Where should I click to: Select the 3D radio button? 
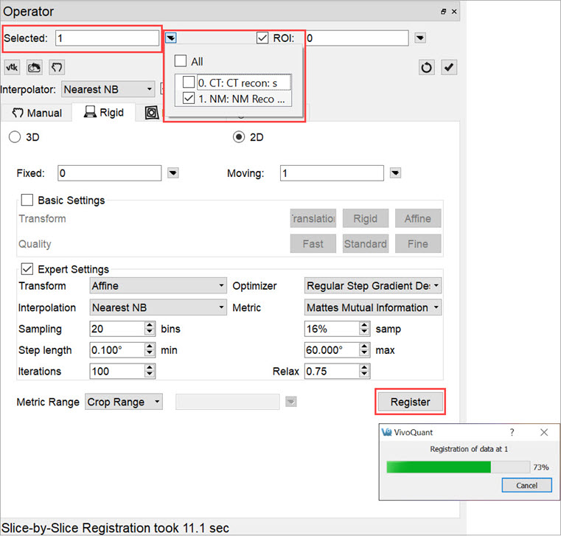click(x=15, y=136)
